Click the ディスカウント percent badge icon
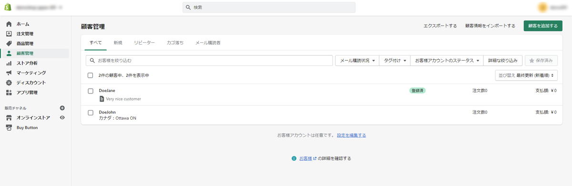 click(x=9, y=83)
